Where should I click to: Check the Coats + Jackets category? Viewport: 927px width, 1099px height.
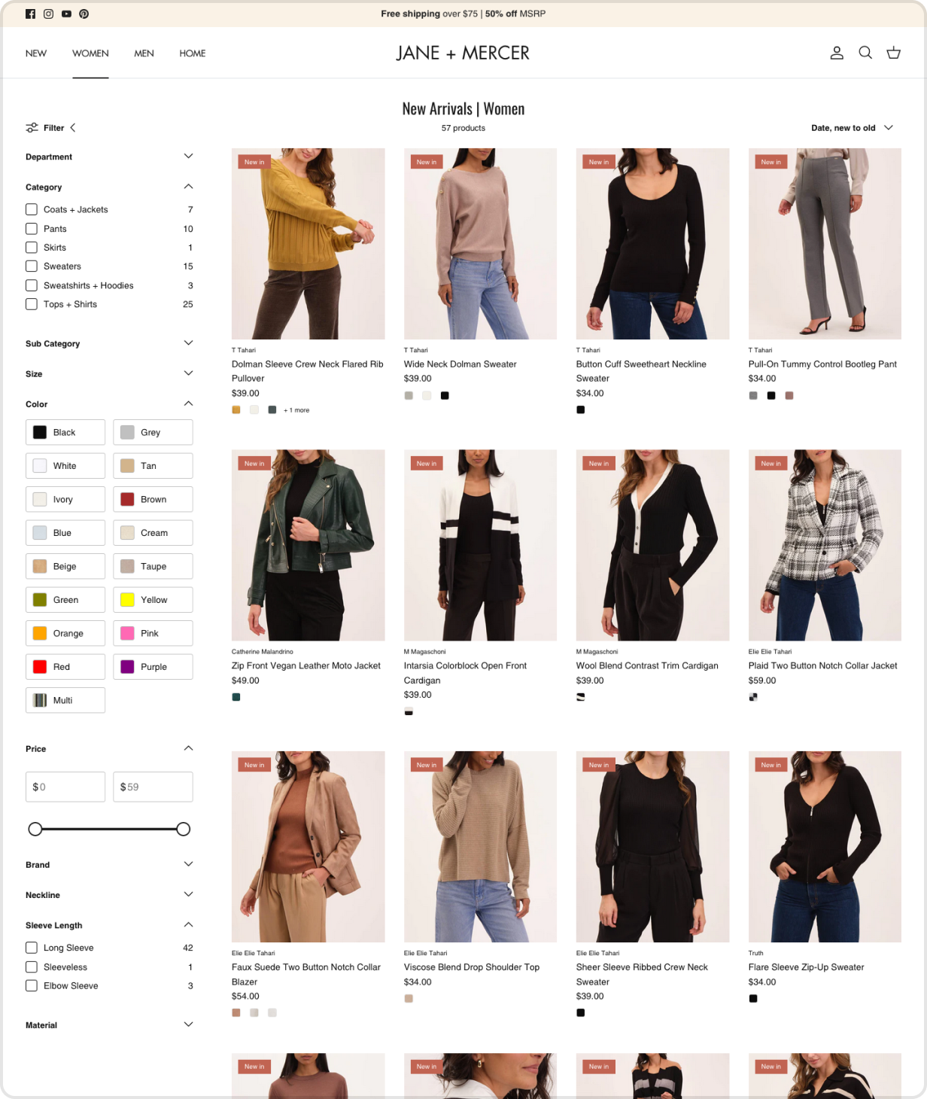tap(32, 209)
